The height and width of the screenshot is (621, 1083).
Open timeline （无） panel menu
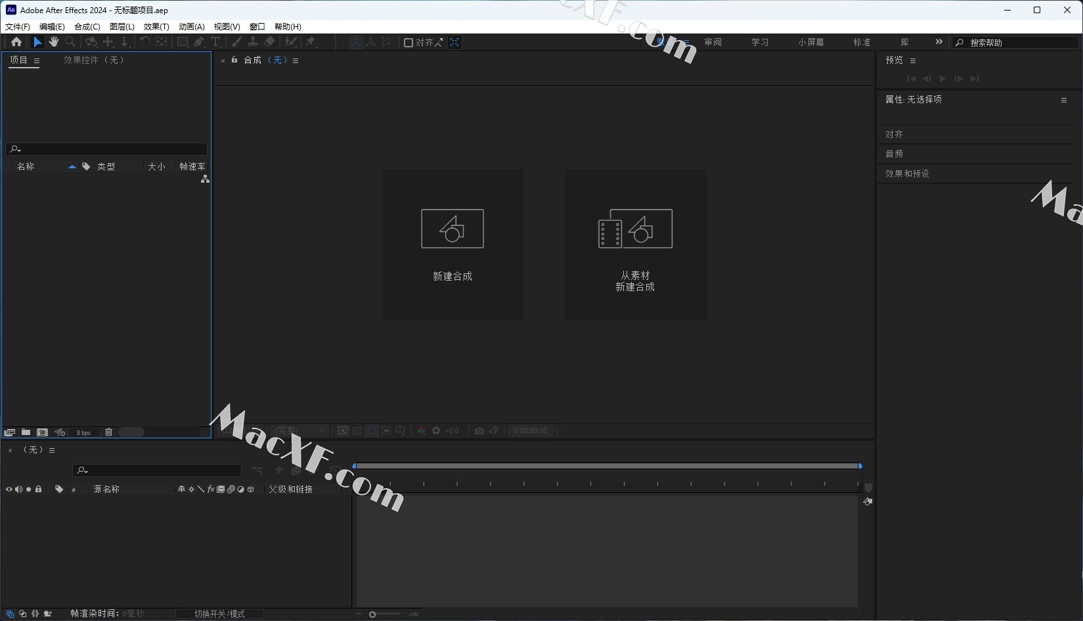coord(52,451)
